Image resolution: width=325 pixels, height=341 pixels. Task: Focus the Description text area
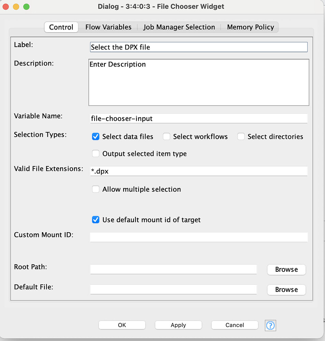click(x=199, y=83)
